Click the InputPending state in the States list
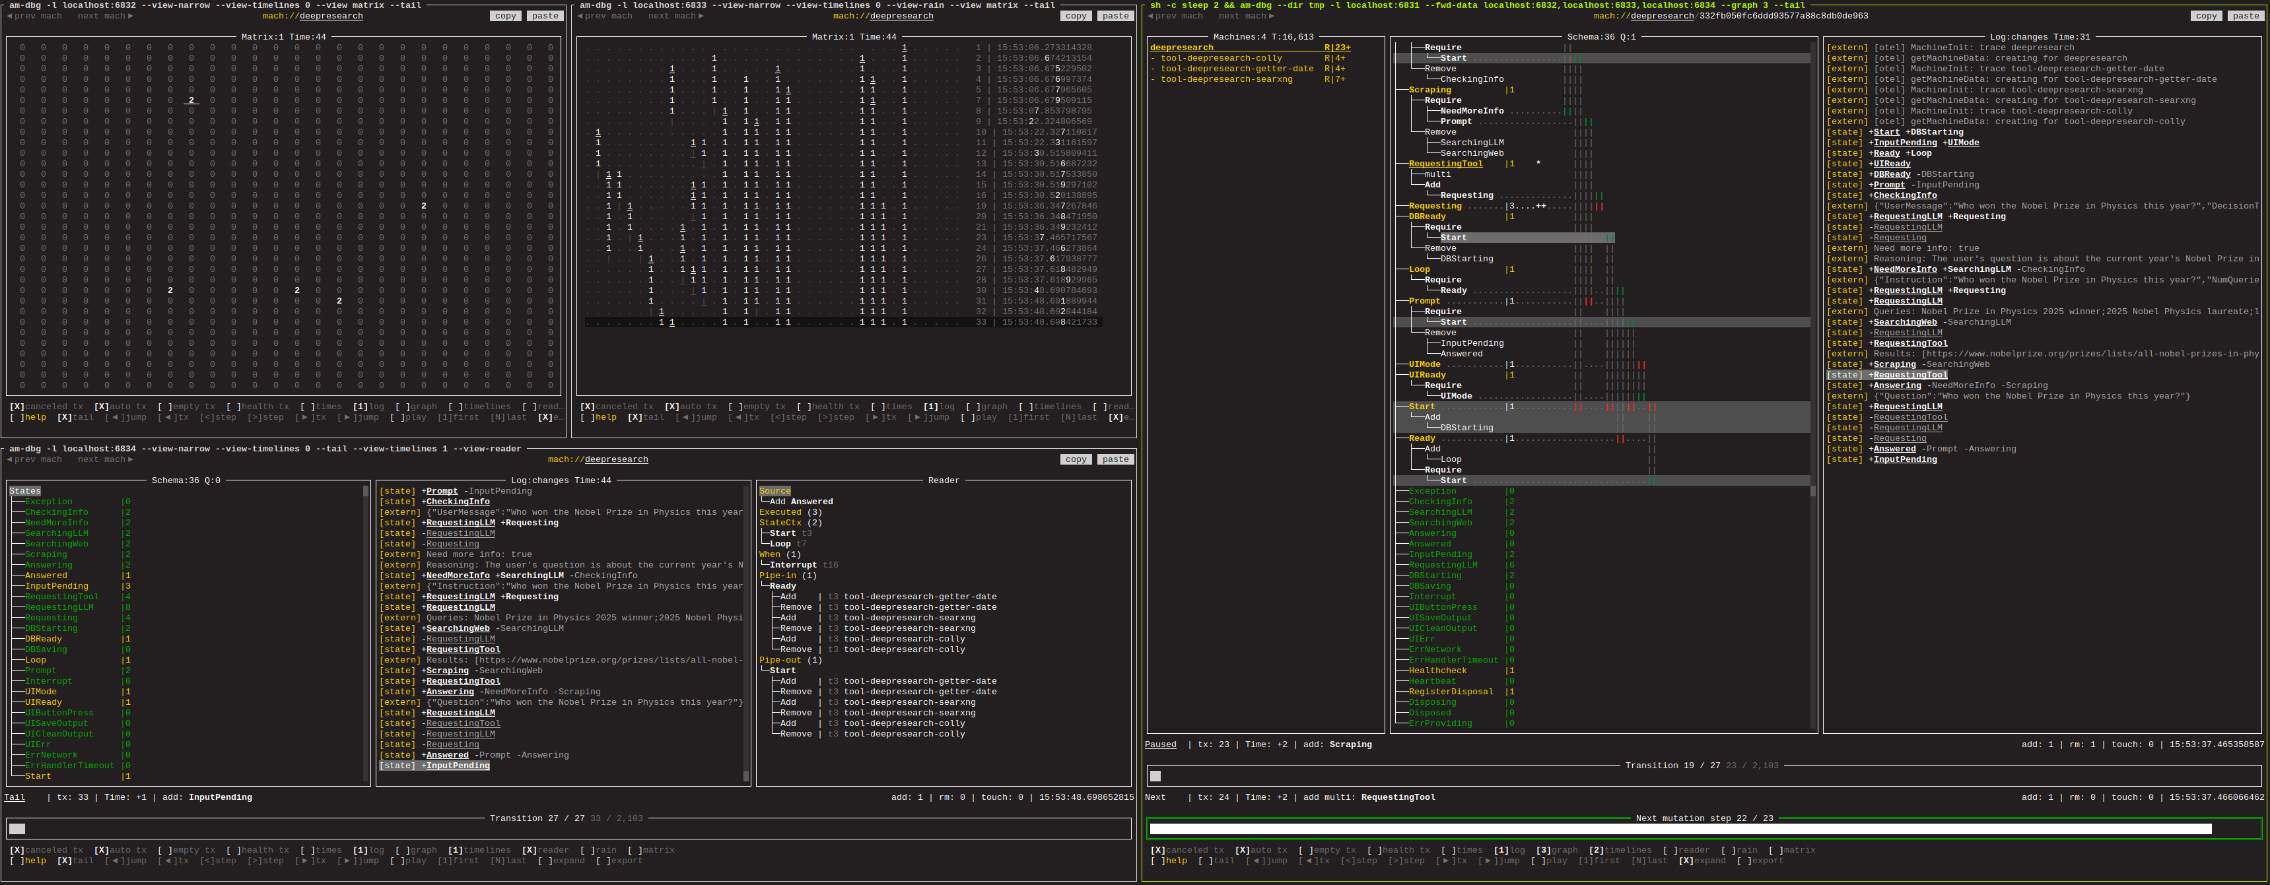The height and width of the screenshot is (885, 2270). pos(56,587)
